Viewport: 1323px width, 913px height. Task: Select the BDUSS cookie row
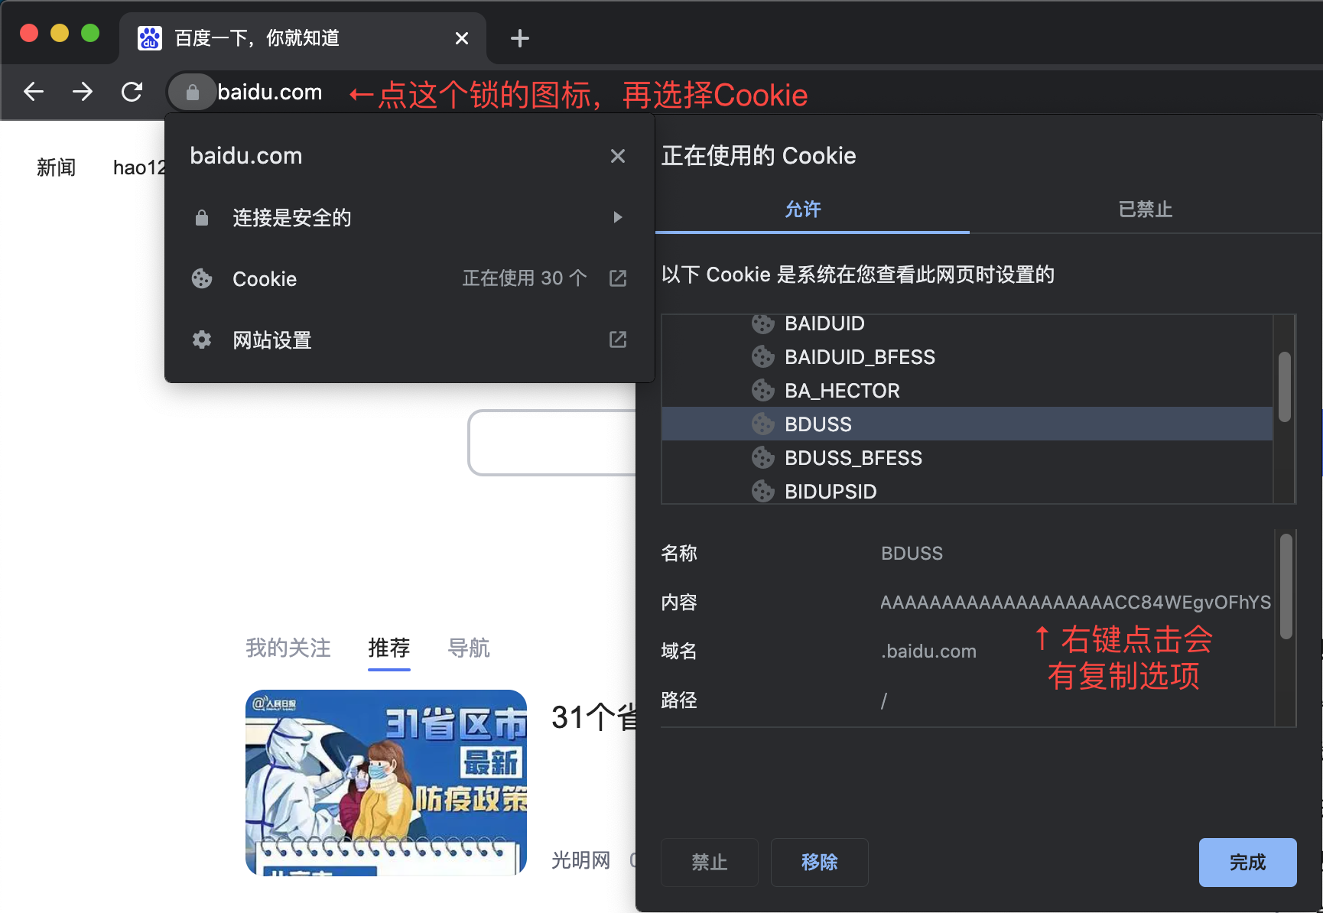click(967, 424)
